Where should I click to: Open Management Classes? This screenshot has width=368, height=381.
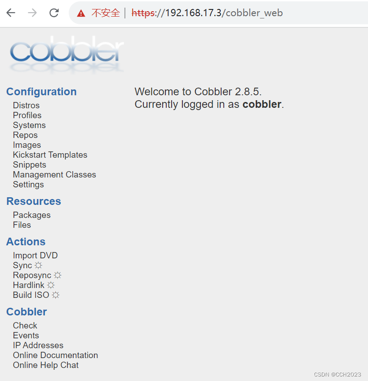[54, 174]
